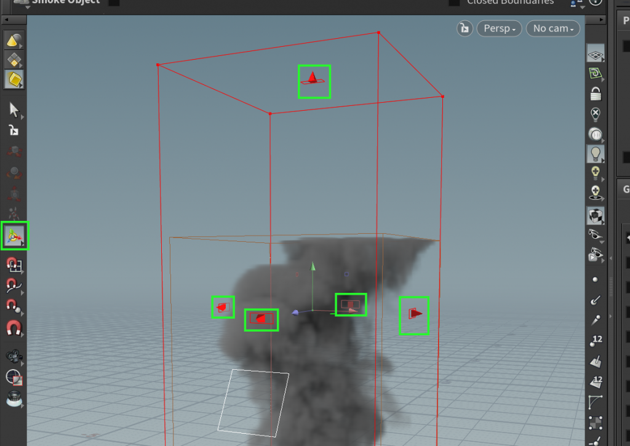
Task: Toggle headlight-only lighting with the lightbulb icon
Action: click(596, 153)
